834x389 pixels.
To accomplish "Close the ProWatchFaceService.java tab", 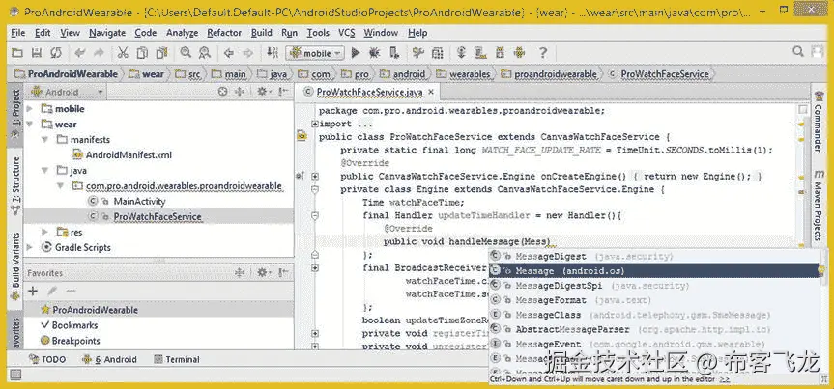I will coord(431,92).
